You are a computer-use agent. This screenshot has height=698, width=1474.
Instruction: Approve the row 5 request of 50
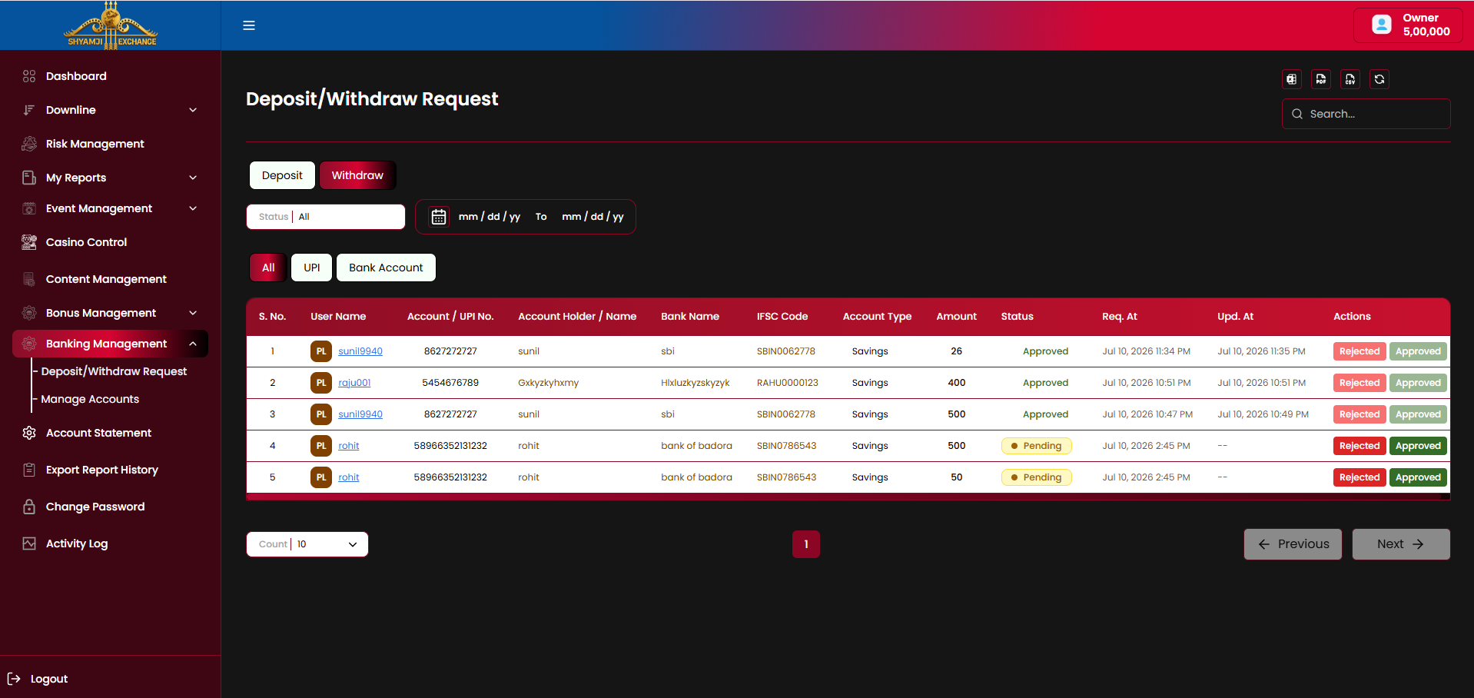[x=1418, y=477]
